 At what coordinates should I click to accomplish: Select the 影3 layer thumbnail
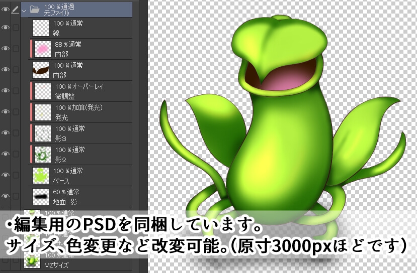43,133
